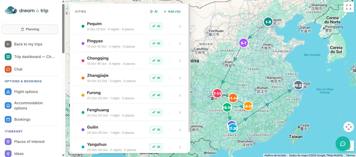Expand the Pingyao city chevron
This screenshot has width=356, height=157.
[x=180, y=44]
